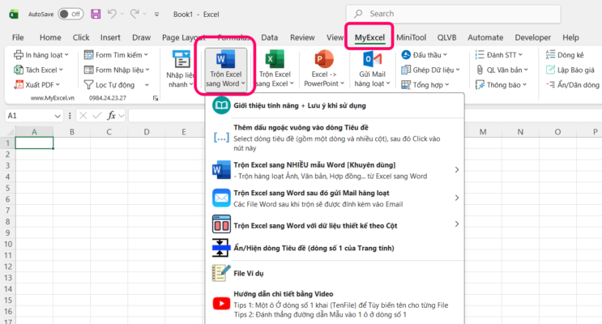Open the Excel -> PowerPoint tool
The height and width of the screenshot is (324, 602).
tap(323, 69)
